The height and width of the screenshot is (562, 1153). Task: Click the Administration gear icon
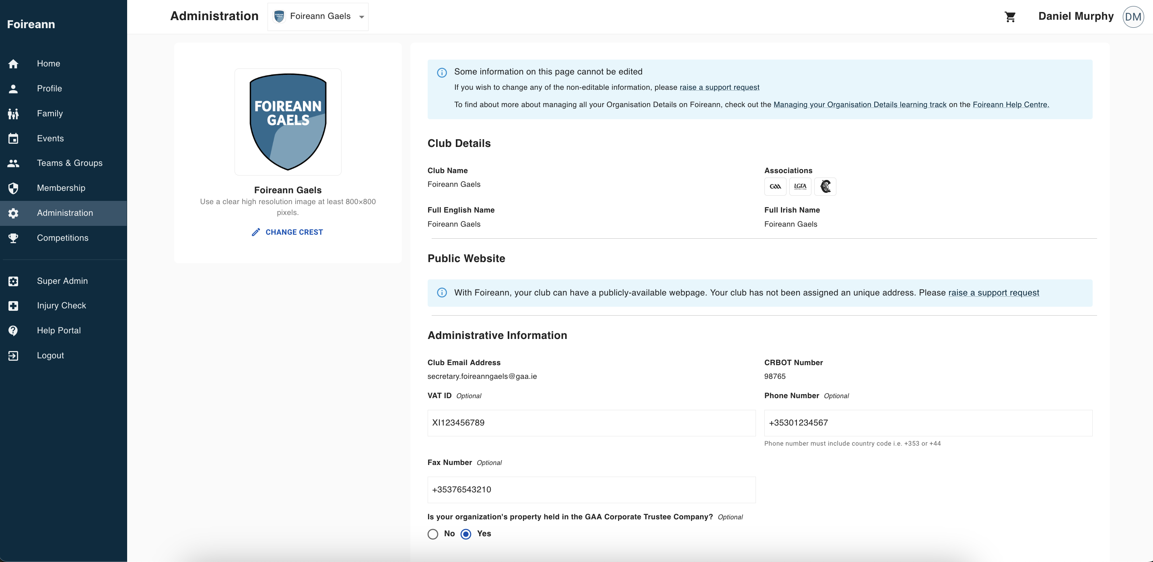tap(13, 213)
